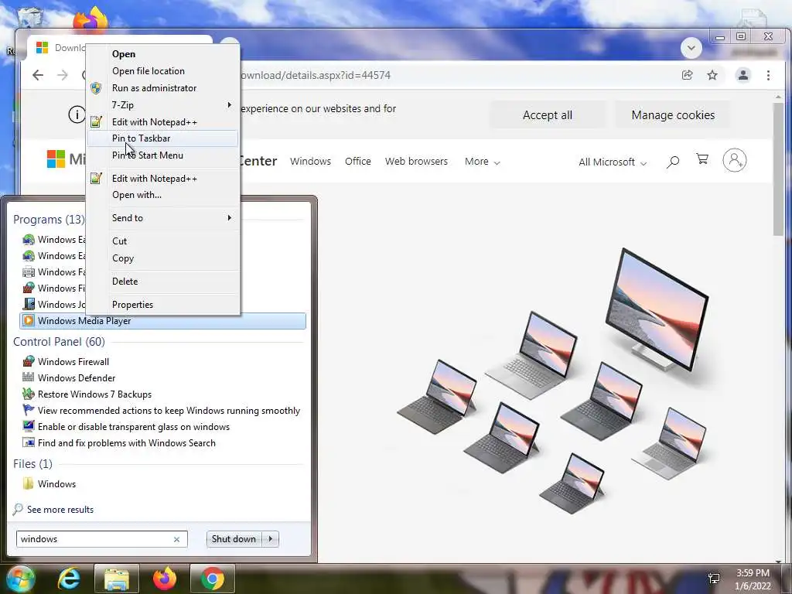Click the Windows Firewall icon in Control Panel results
792x594 pixels.
coord(29,362)
